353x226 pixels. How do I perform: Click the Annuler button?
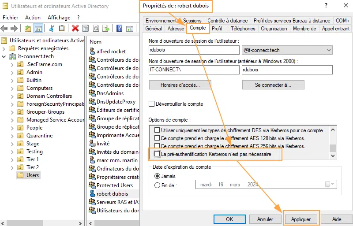[x=265, y=219]
